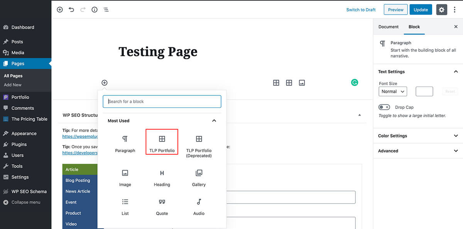Image resolution: width=463 pixels, height=229 pixels.
Task: Select the News Article schema tab
Action: (80, 191)
